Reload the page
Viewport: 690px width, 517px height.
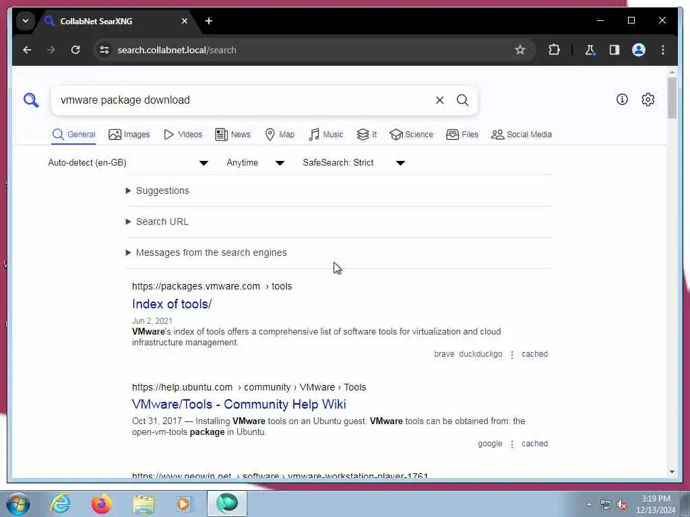75,50
